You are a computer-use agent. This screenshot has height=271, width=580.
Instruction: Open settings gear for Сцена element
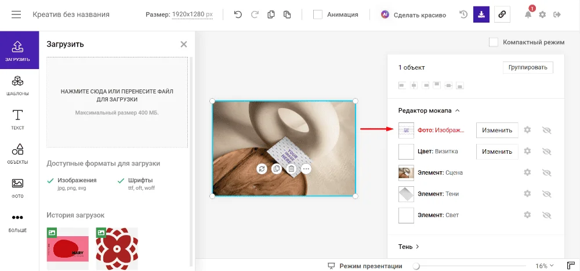(x=527, y=172)
